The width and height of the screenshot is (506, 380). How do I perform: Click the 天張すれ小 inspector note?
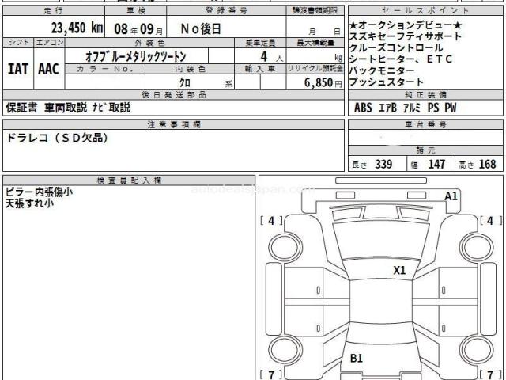28,203
